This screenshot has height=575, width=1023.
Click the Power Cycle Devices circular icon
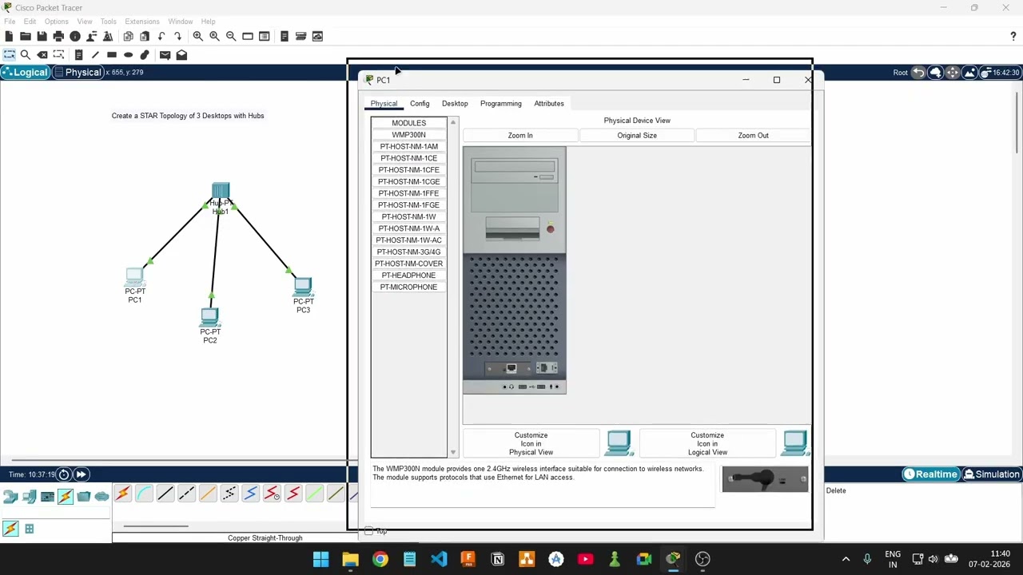64,474
